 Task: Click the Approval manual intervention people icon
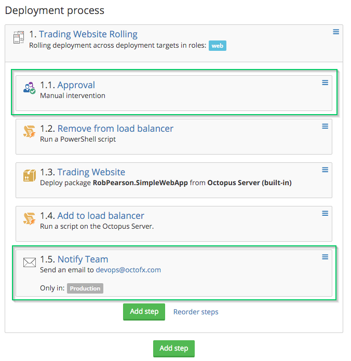pyautogui.click(x=29, y=88)
